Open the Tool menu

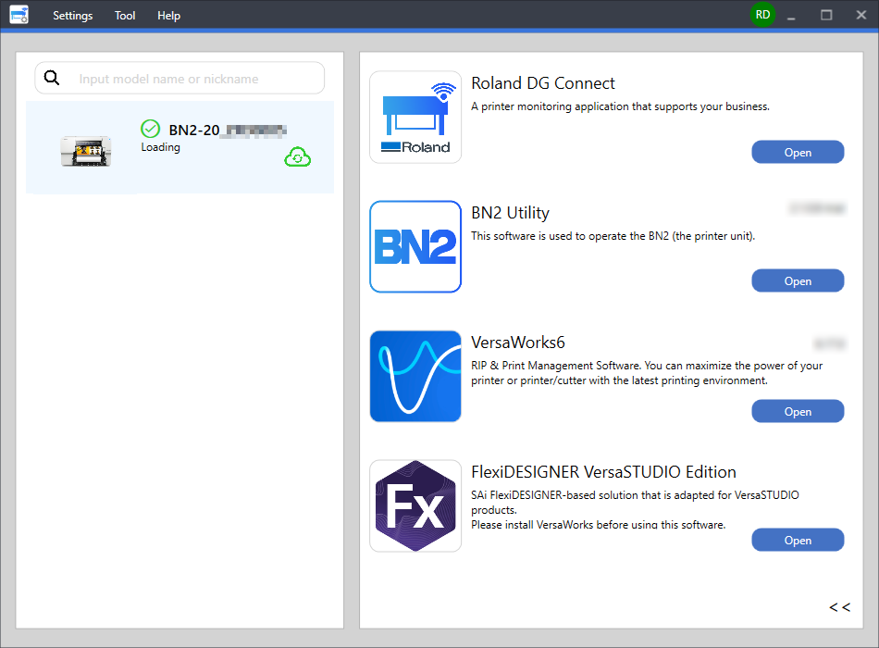click(x=125, y=16)
